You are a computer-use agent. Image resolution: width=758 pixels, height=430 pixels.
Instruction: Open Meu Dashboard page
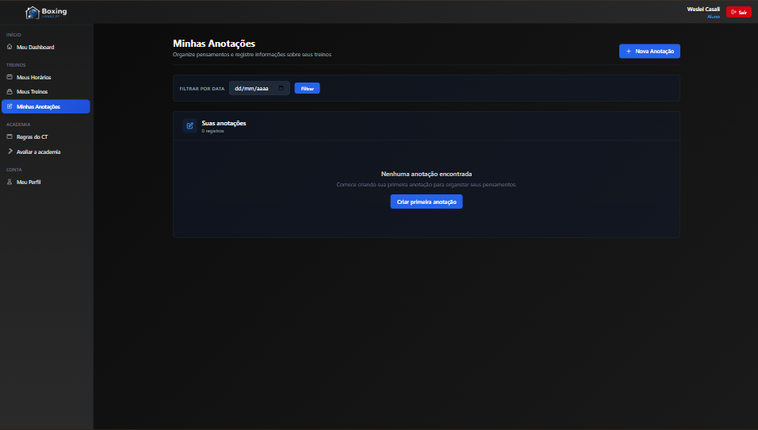46,47
